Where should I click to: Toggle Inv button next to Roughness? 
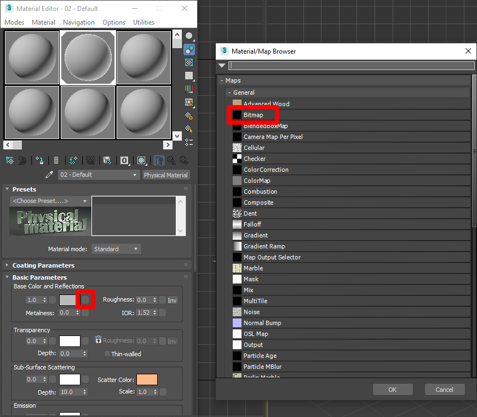172,300
